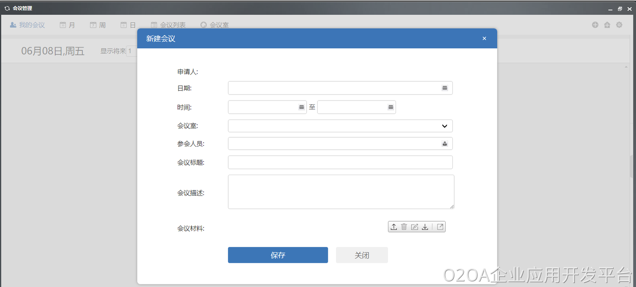Click into the 会议描述 text area

[x=340, y=192]
